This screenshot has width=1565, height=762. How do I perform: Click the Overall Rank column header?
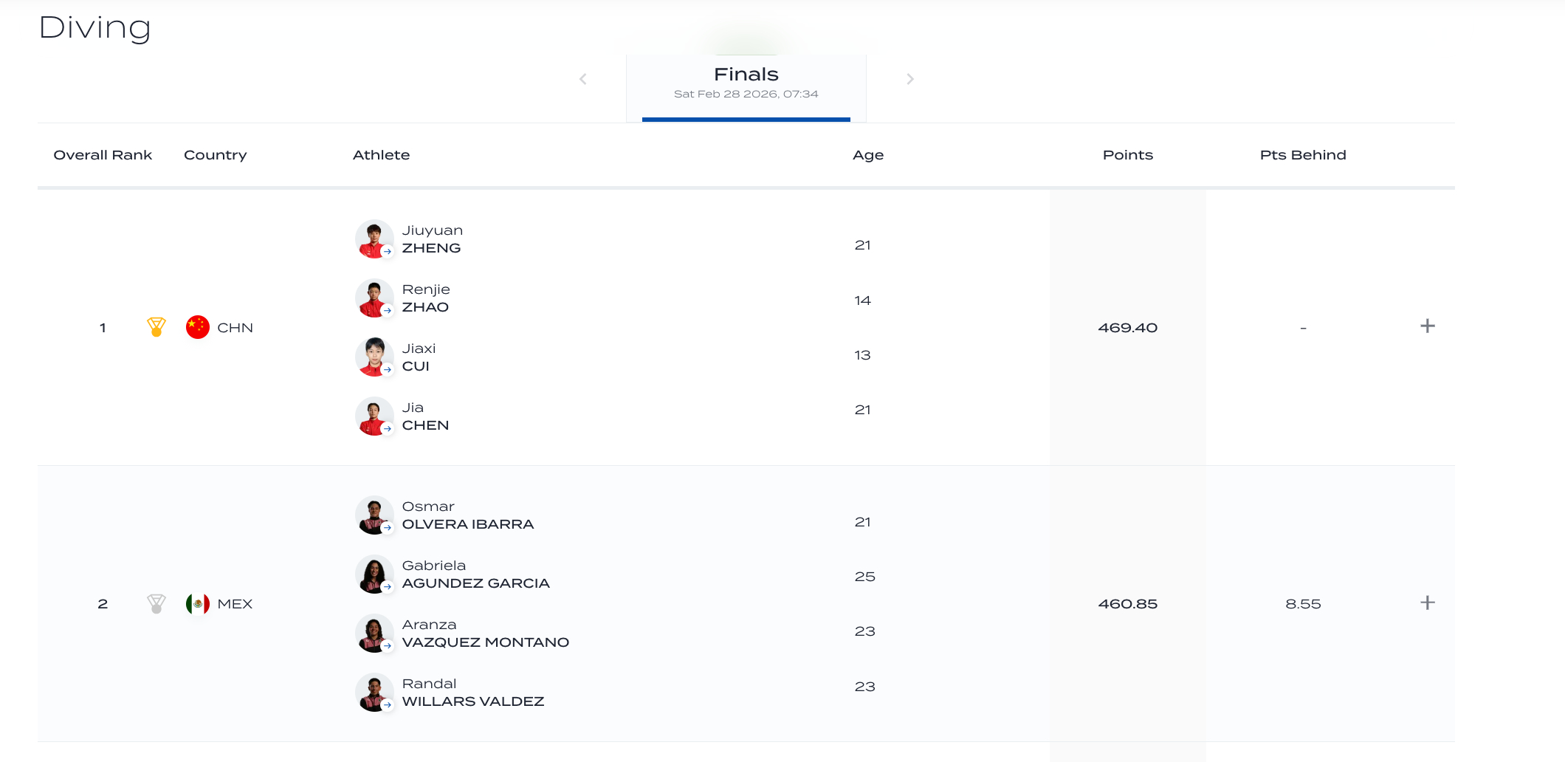pos(103,155)
